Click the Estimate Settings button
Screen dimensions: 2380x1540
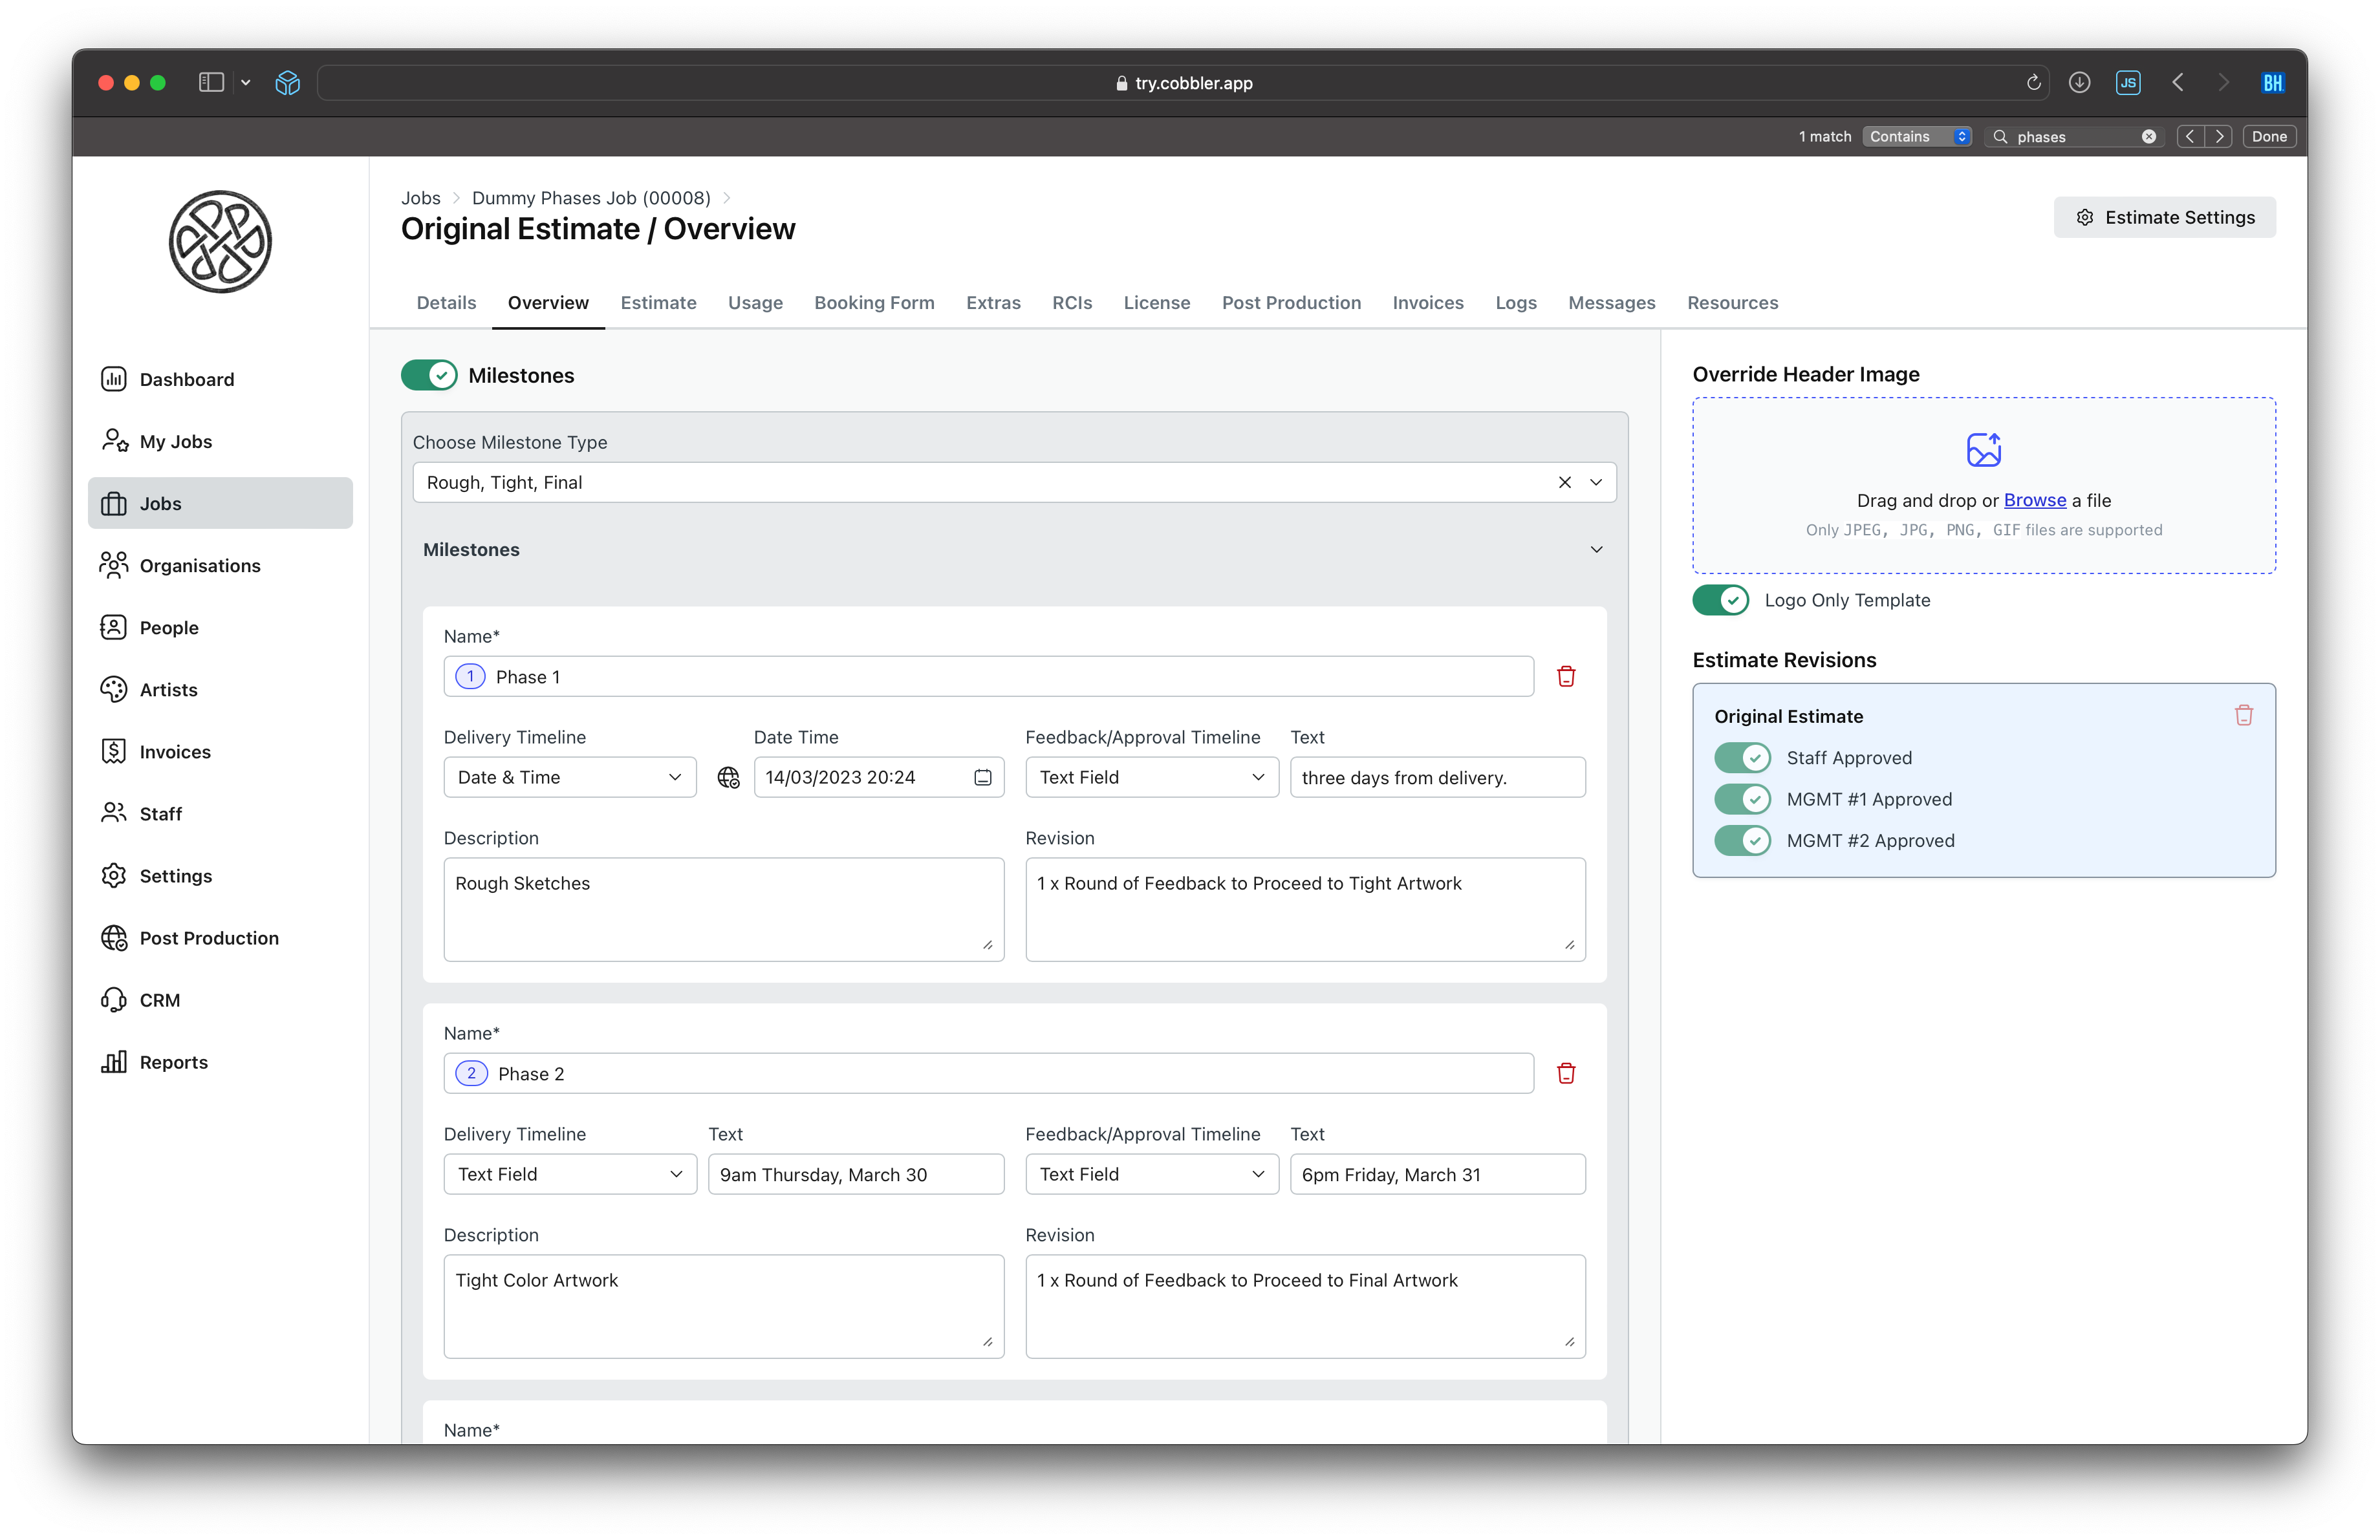point(2164,218)
